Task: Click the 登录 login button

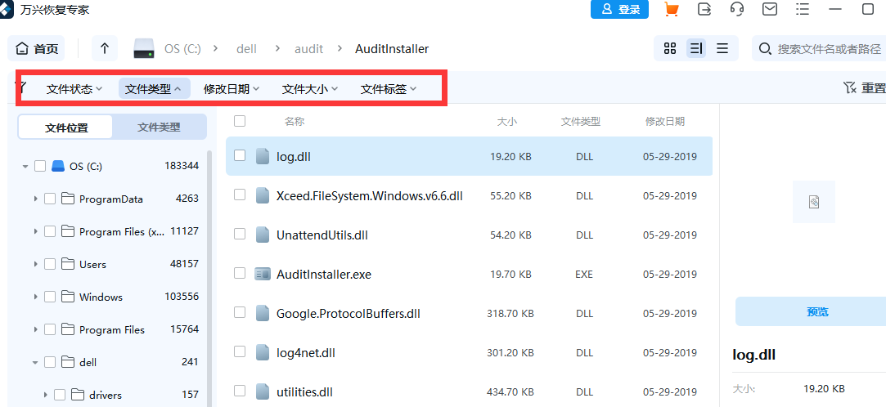Action: point(620,9)
